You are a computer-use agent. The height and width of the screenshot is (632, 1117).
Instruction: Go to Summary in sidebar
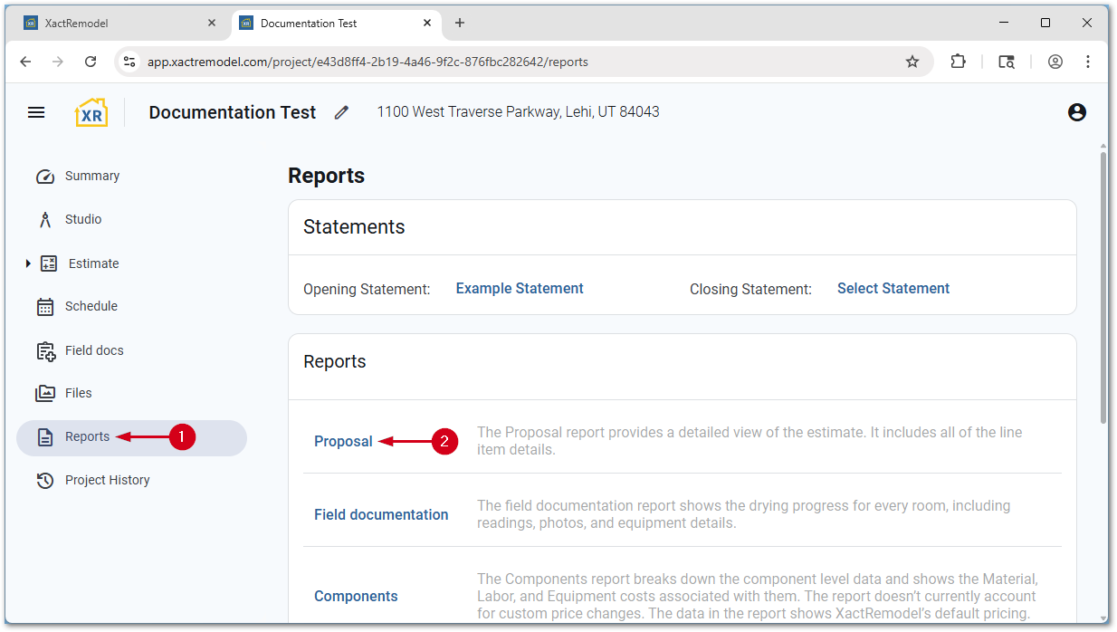(x=91, y=176)
